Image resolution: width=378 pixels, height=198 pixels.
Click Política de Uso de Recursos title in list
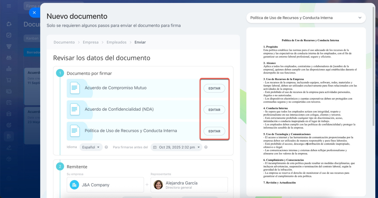[x=131, y=130]
